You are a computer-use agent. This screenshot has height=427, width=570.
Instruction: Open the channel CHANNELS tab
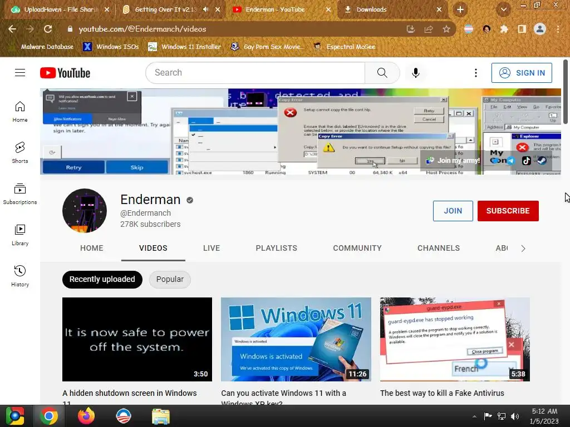pyautogui.click(x=439, y=248)
